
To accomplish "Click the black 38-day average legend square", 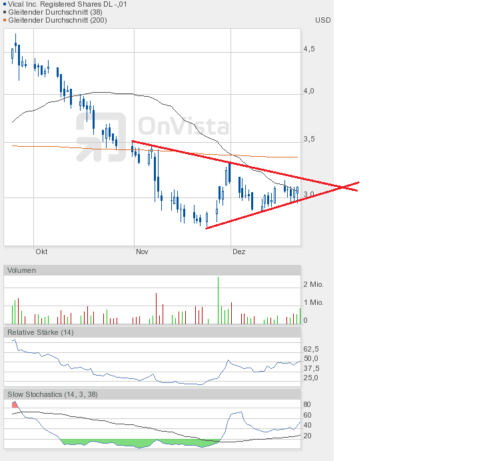I will tap(5, 13).
